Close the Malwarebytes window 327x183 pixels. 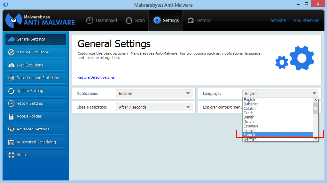(x=318, y=4)
